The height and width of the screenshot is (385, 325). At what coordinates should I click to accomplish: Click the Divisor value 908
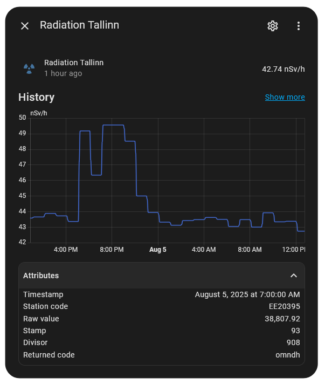293,342
